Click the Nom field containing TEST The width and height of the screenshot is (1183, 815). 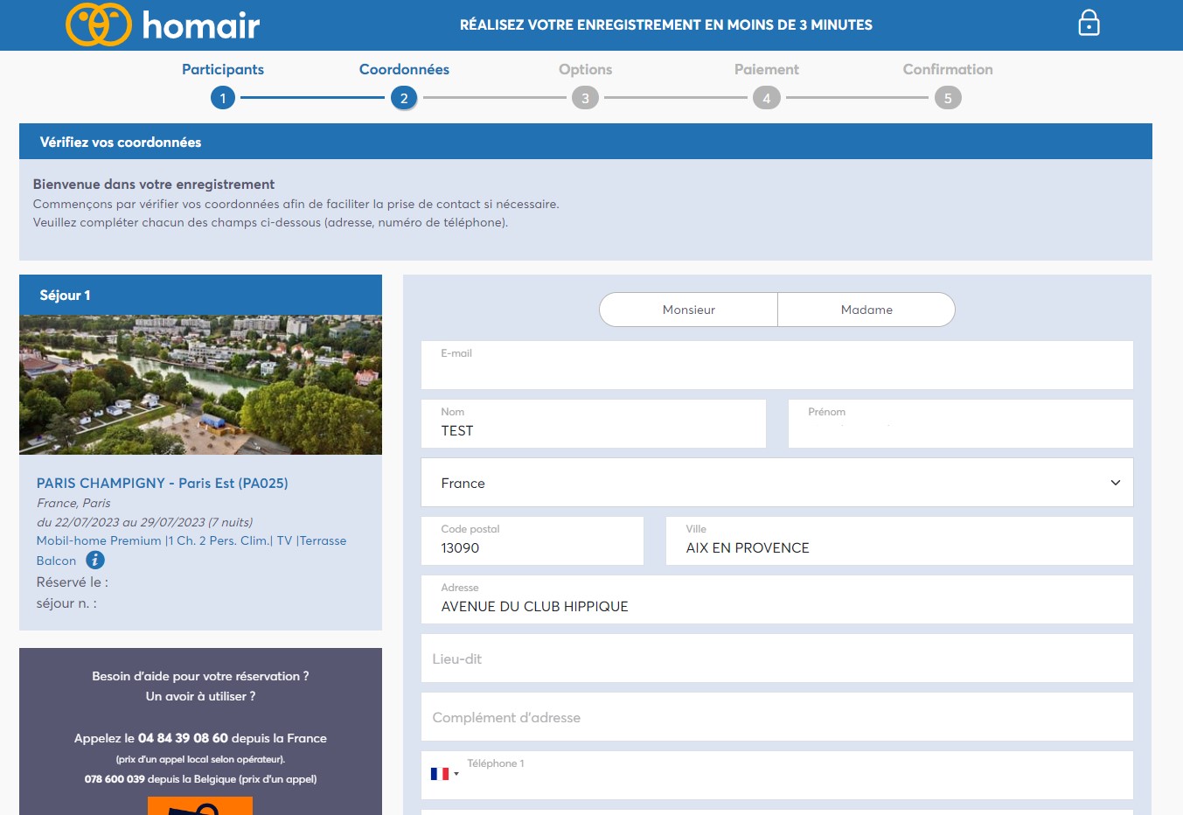coord(594,424)
